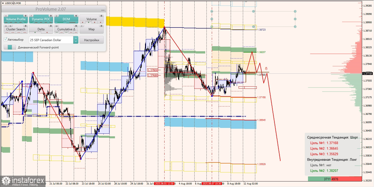Open Delta gear settings
374x187 pixels.
click(51, 26)
